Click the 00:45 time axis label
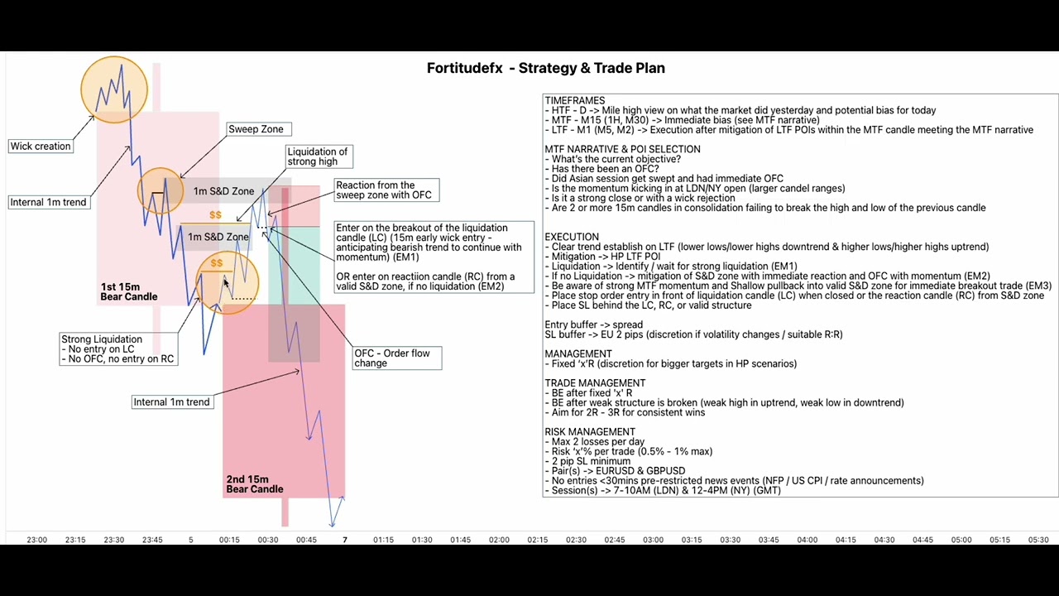1059x596 pixels. [306, 540]
